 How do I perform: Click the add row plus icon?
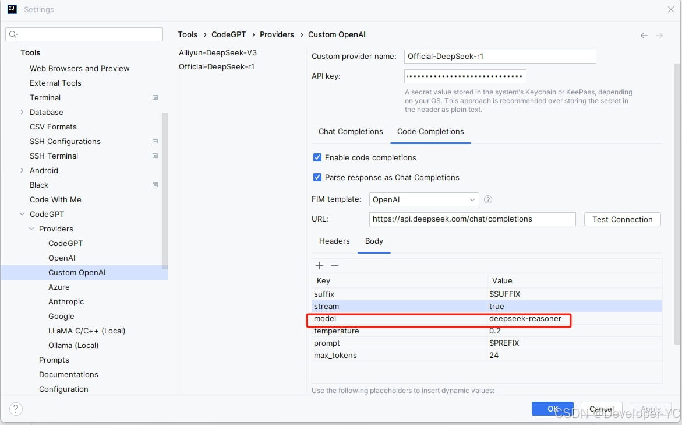[x=319, y=266]
